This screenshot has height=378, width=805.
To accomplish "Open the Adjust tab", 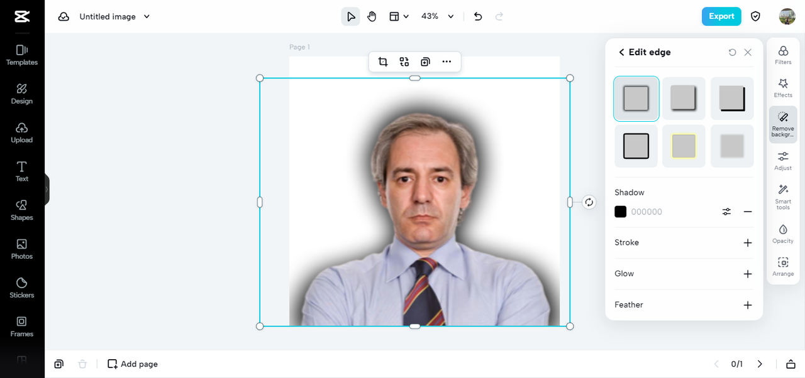I will pos(783,161).
